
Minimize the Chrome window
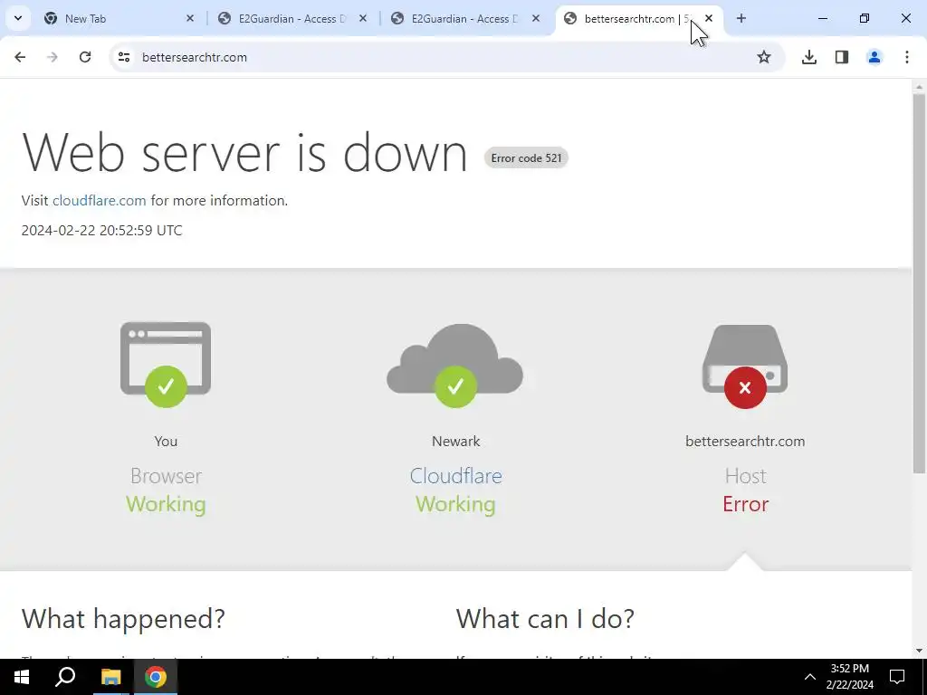point(822,18)
